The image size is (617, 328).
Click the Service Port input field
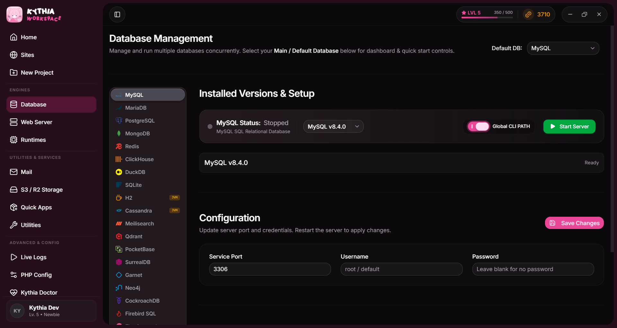click(270, 269)
